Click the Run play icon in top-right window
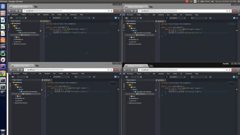This screenshot has width=240, height=135. coord(210,18)
